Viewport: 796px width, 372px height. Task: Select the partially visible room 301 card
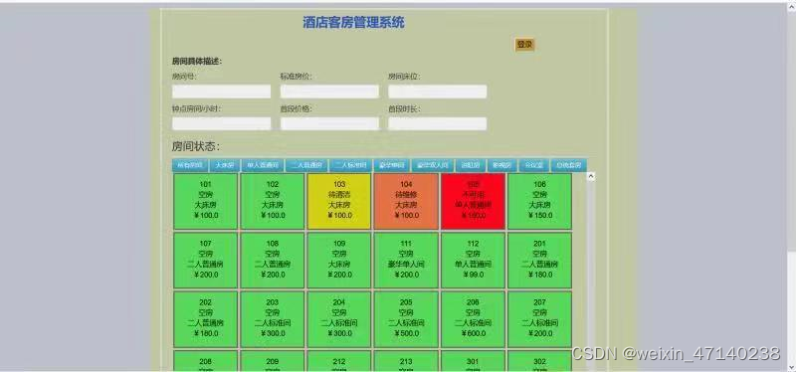pyautogui.click(x=474, y=361)
